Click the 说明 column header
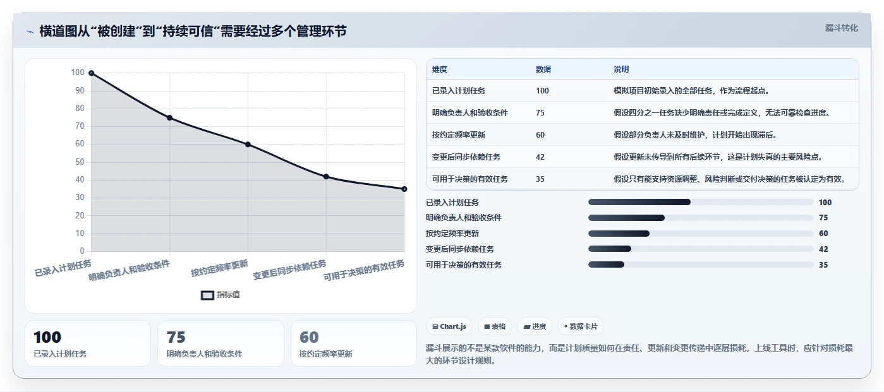This screenshot has height=392, width=884. (x=621, y=69)
